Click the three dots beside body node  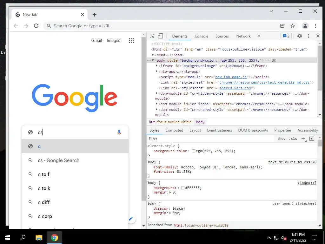149,60
